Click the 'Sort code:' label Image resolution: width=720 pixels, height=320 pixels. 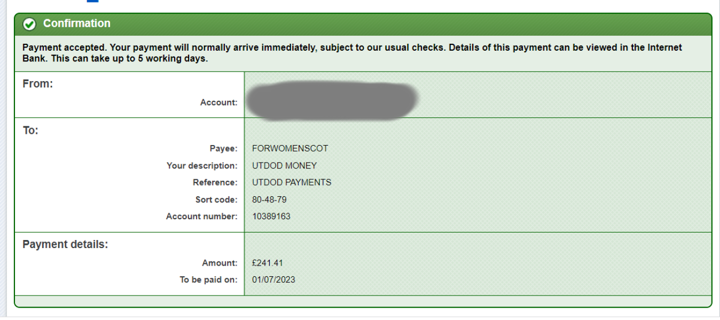tap(216, 199)
